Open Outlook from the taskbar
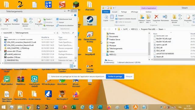Viewport: 195px width, 110px height. click(127, 107)
